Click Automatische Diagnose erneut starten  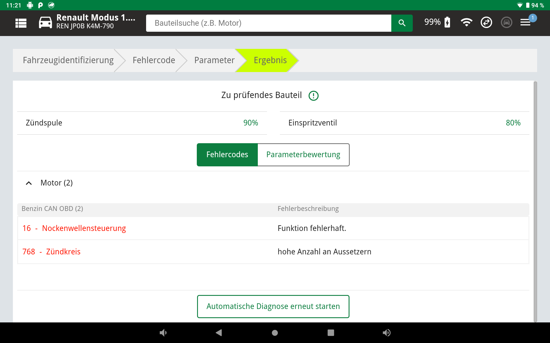tap(273, 306)
